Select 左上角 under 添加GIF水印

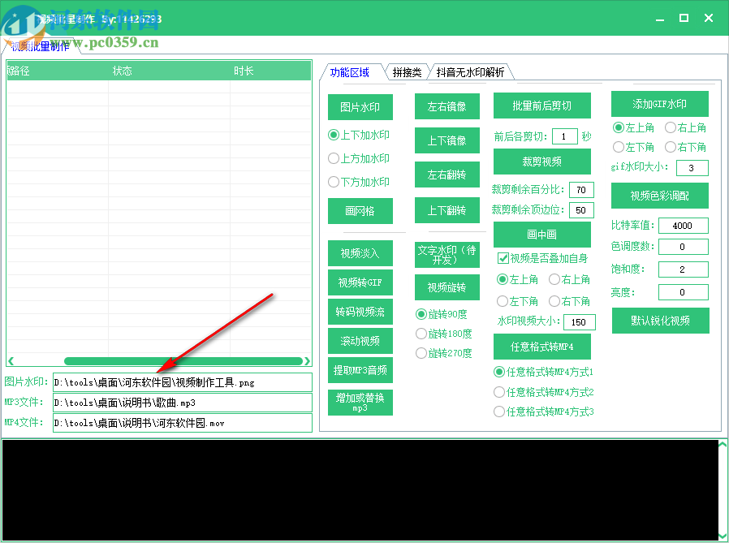pos(633,127)
